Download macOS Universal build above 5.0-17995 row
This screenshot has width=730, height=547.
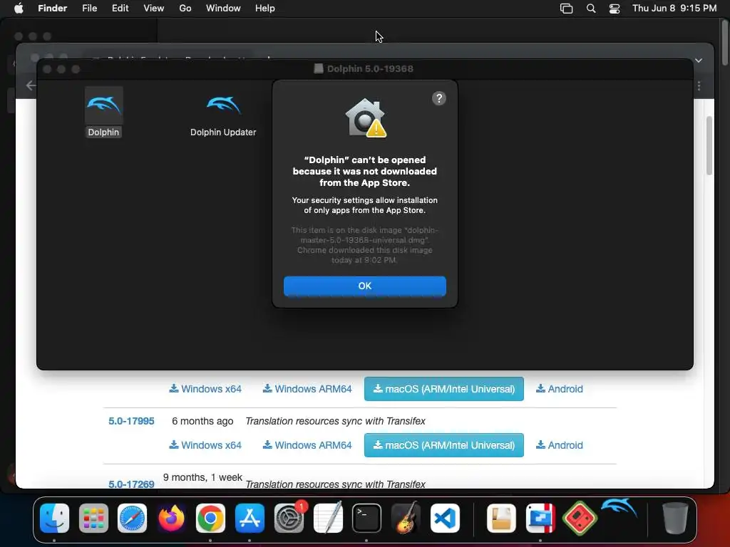pos(443,389)
